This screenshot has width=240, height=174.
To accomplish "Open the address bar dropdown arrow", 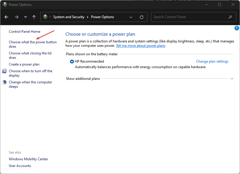I will tap(131, 17).
